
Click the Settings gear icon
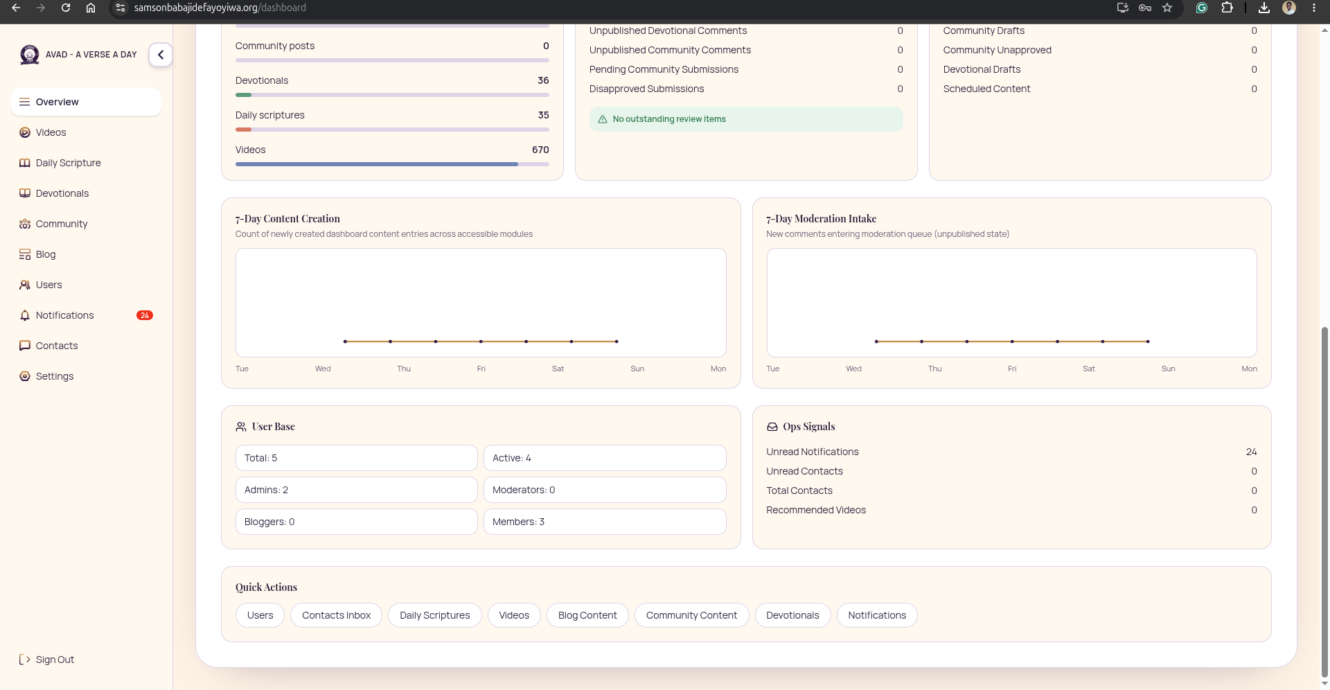(25, 376)
